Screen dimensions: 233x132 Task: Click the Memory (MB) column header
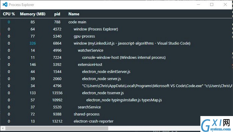point(33,14)
